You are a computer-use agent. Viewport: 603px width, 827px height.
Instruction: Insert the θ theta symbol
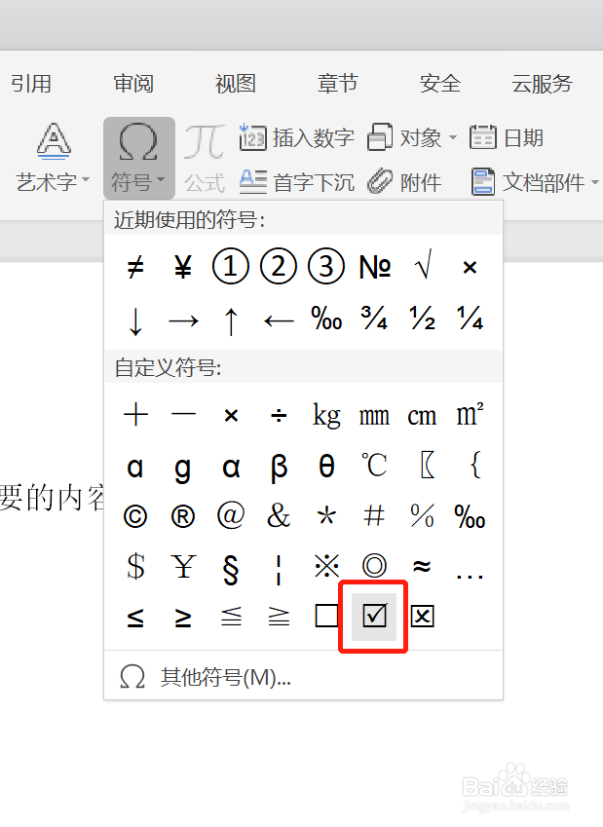click(x=326, y=466)
